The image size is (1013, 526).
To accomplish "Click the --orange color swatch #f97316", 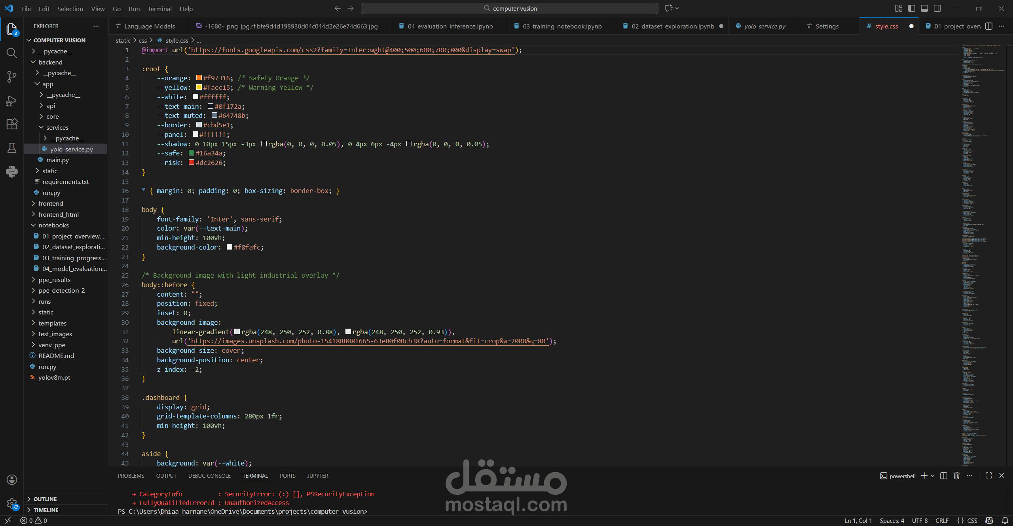I will point(199,78).
